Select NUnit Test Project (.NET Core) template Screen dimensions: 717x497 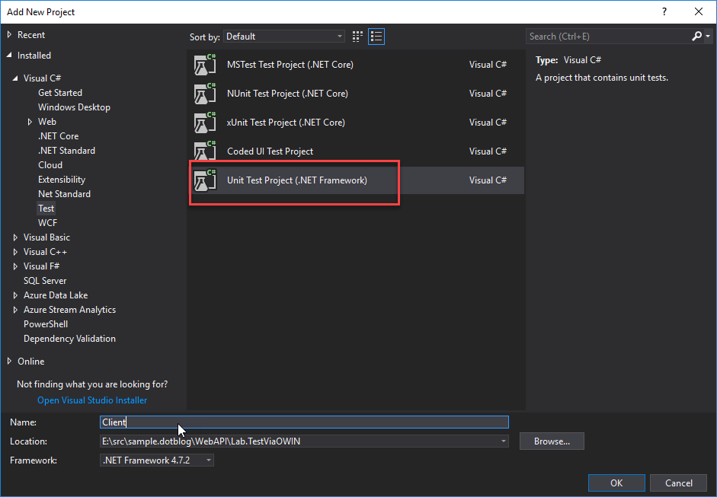point(356,93)
